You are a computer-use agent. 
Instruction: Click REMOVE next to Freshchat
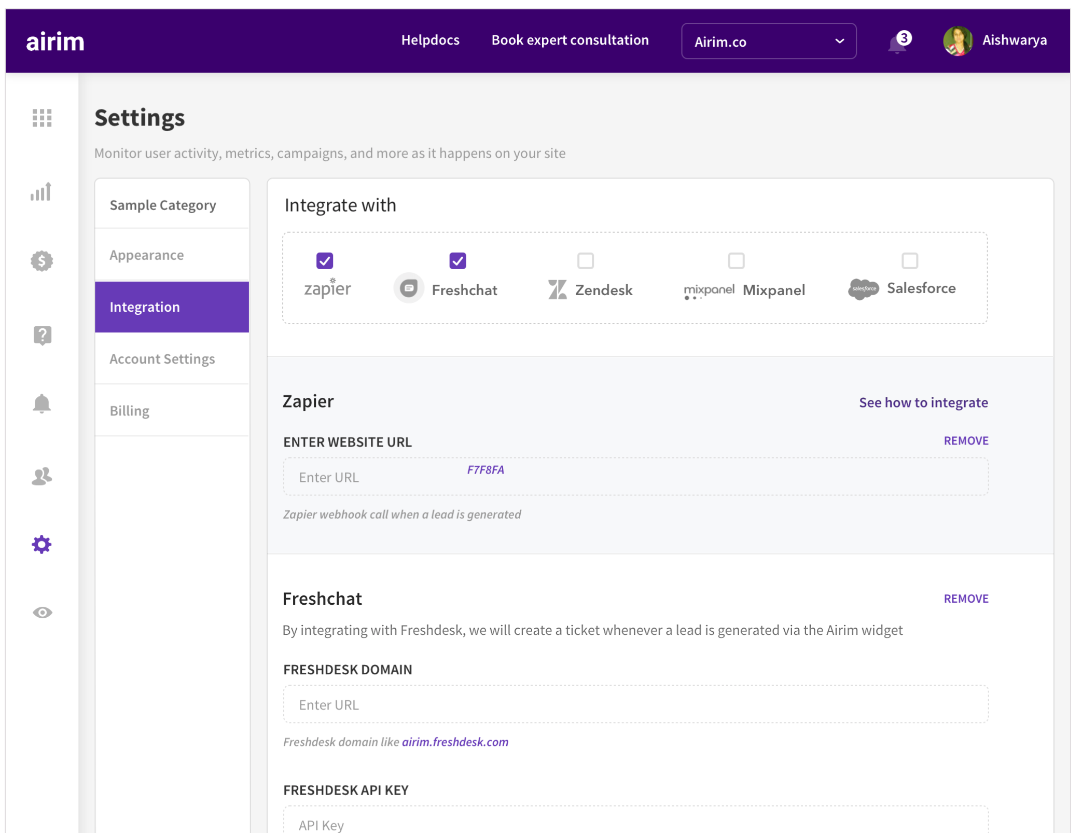coord(965,598)
